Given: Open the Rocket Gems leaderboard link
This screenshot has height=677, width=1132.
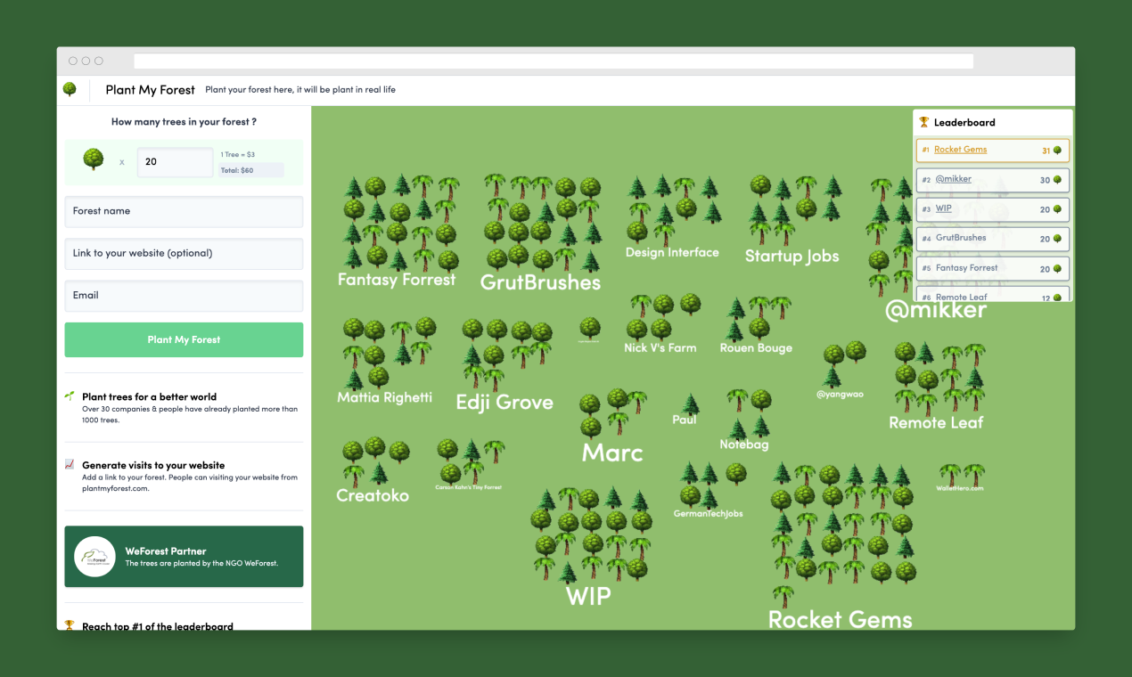Looking at the screenshot, I should pos(959,150).
